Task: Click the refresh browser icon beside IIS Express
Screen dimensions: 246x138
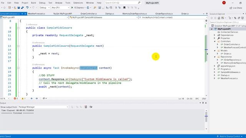Action: (88, 8)
